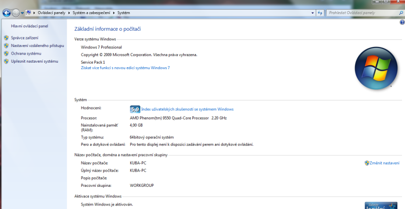
Task: Click the Back navigation arrow button
Action: pos(7,13)
